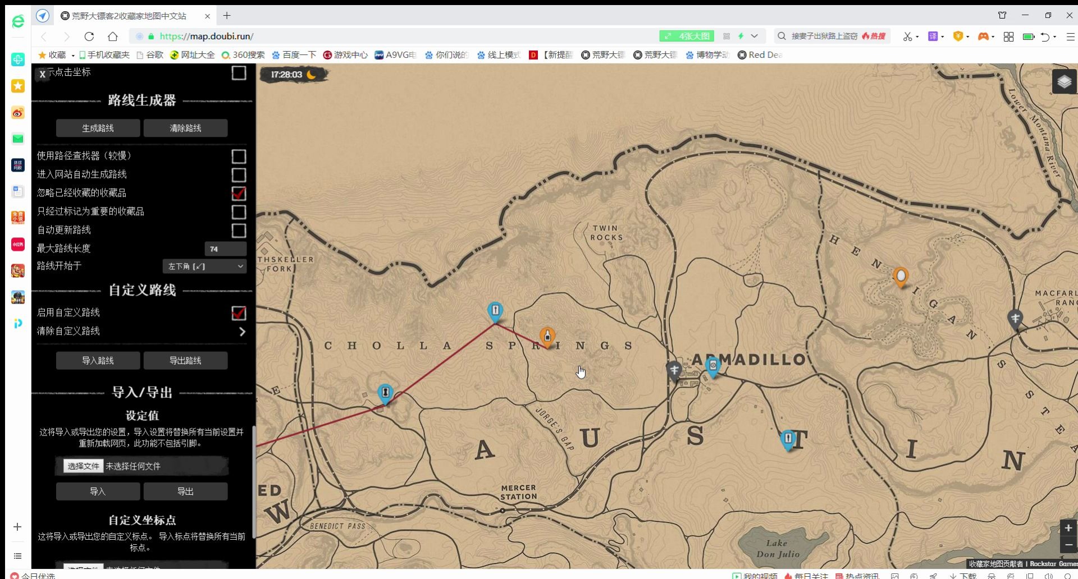Screen dimensions: 1078x579
Task: Click 生成路线 button
Action: point(98,128)
